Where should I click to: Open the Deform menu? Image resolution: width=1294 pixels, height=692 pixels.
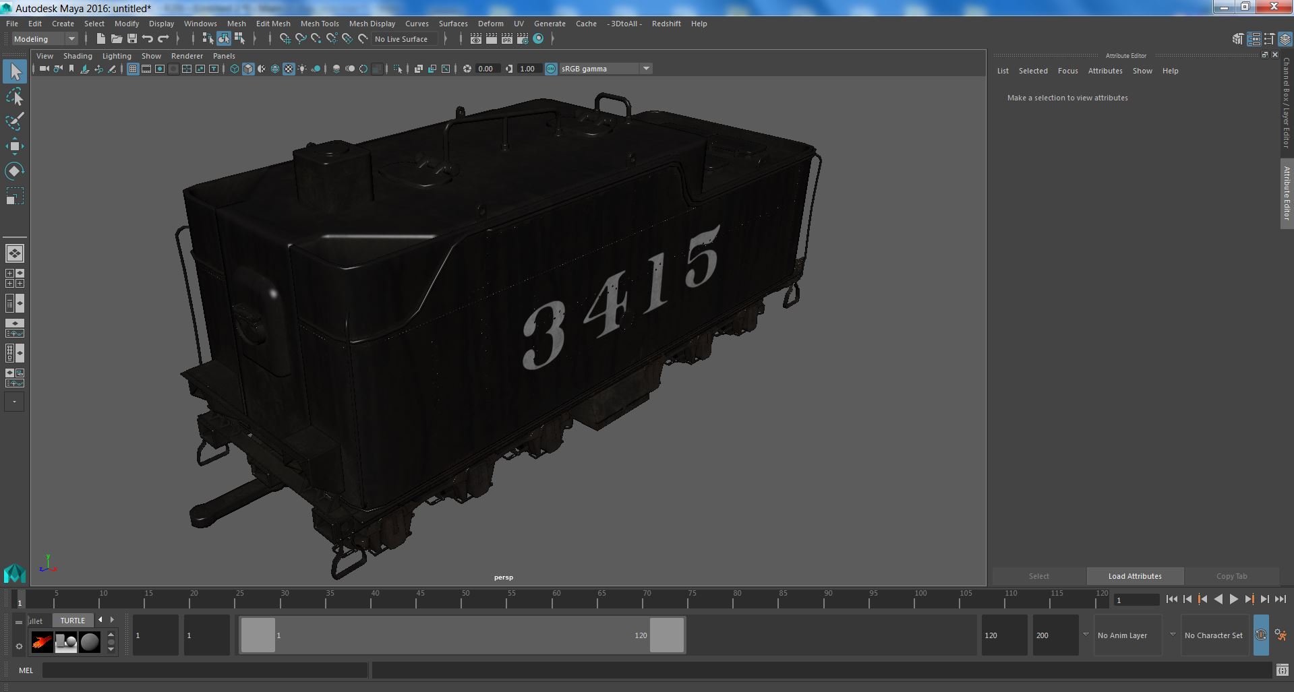click(490, 24)
